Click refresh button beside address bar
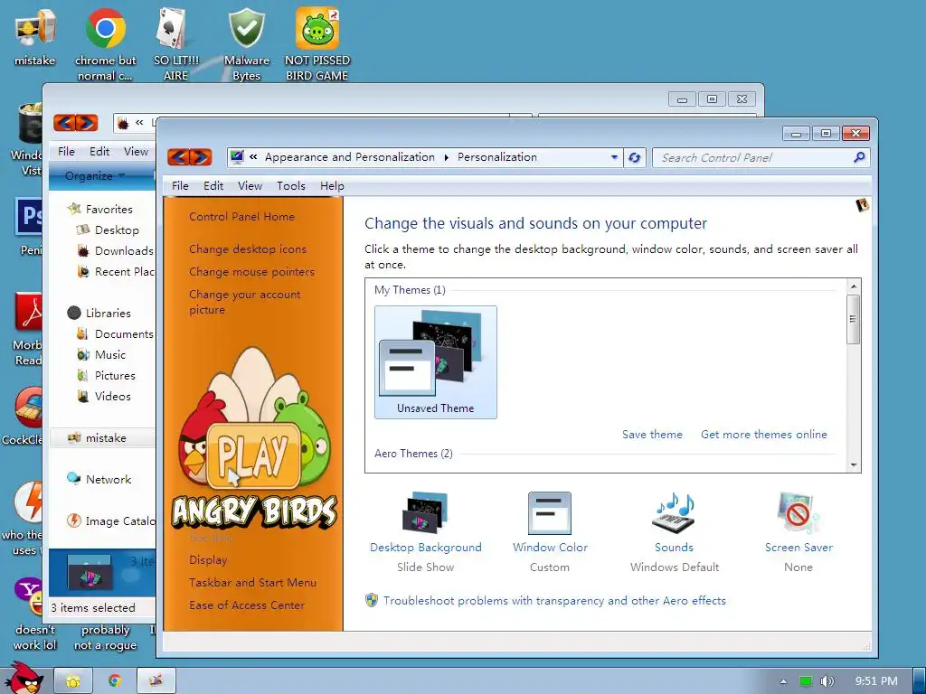This screenshot has width=926, height=694. tap(635, 157)
